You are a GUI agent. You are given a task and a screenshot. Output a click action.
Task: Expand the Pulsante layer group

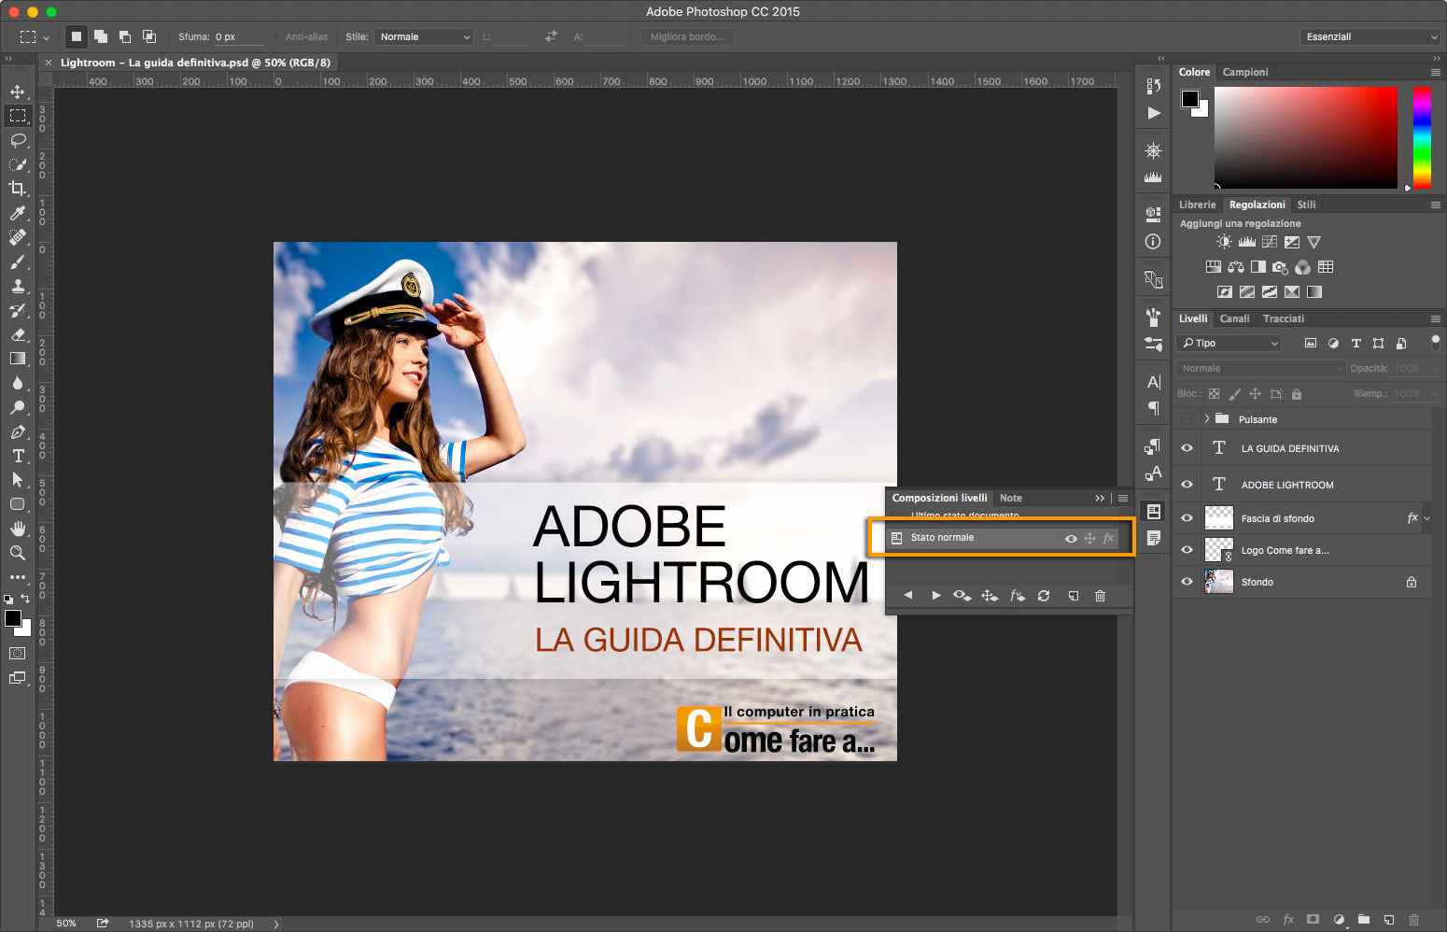coord(1206,418)
